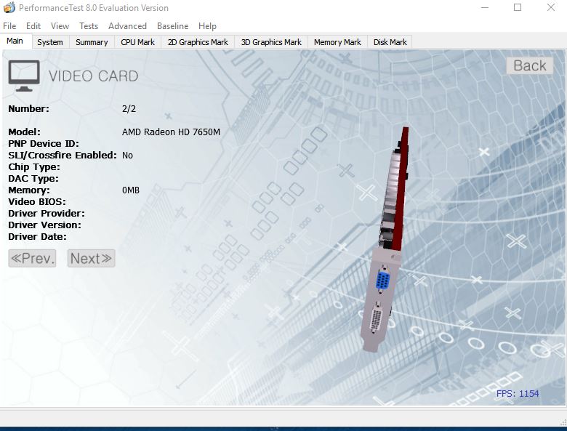Click the Driver Provider label
This screenshot has height=431, width=567.
click(x=47, y=214)
